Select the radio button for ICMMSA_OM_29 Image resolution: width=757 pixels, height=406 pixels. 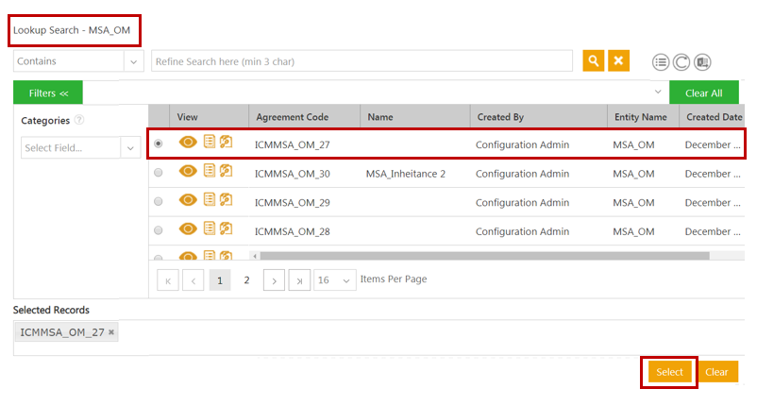[158, 201]
